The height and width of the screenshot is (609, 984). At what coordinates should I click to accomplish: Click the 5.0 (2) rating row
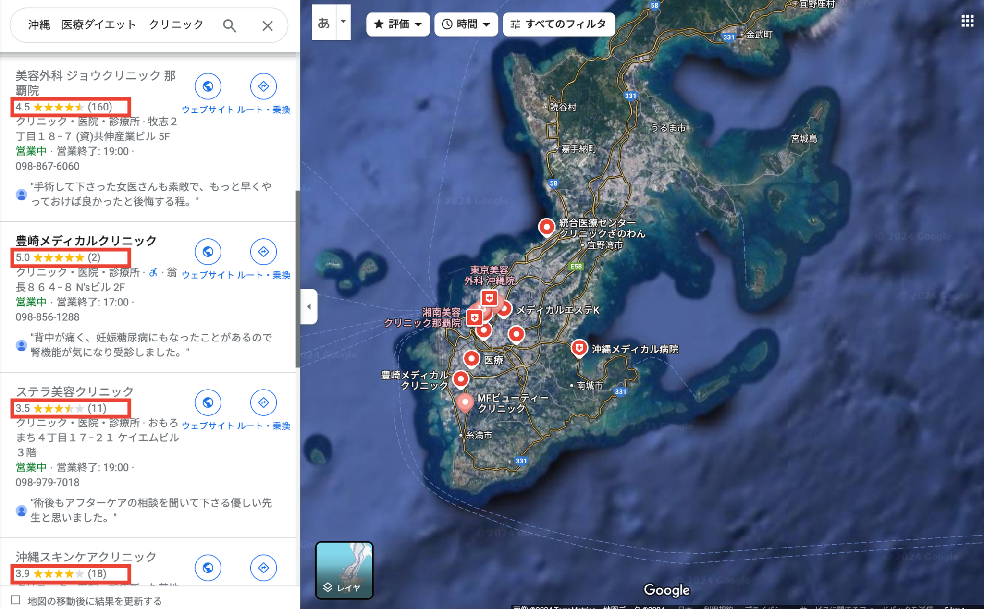click(58, 257)
